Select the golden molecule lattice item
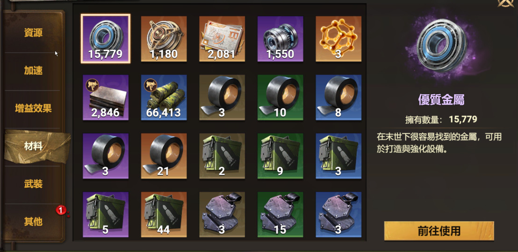This screenshot has width=518, height=252. tap(338, 39)
